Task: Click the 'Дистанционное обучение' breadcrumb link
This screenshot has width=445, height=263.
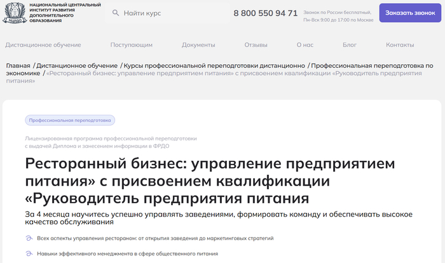Action: pos(77,65)
